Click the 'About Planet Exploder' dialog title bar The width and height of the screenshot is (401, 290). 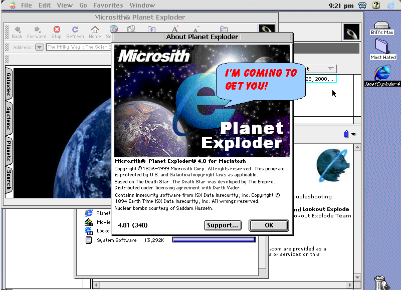click(202, 37)
